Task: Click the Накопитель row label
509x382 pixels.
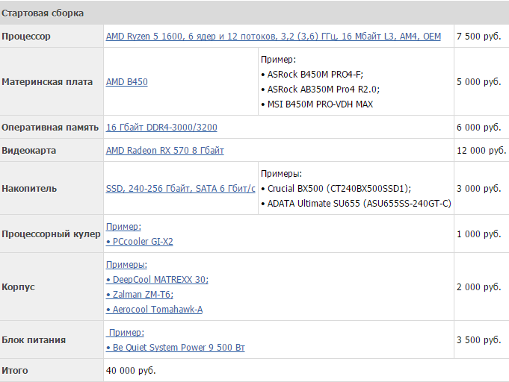Action: [x=29, y=189]
